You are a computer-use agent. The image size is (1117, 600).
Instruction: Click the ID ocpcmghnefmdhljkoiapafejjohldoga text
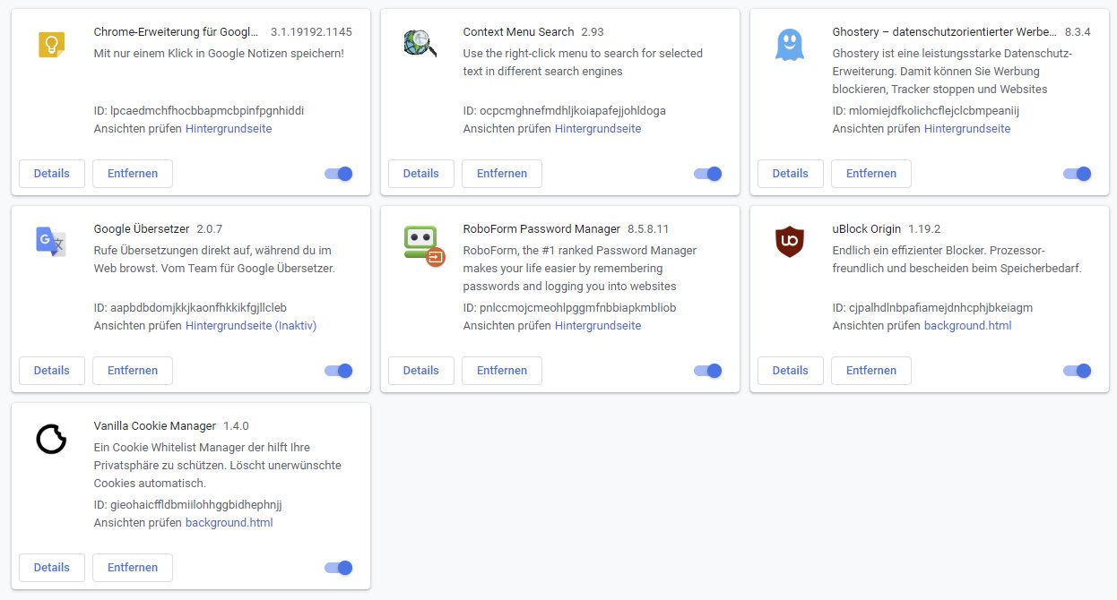tap(565, 111)
